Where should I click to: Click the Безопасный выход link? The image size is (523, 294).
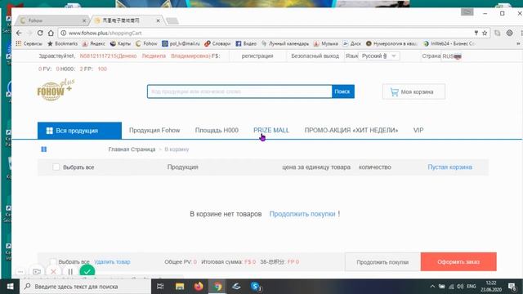coord(315,56)
